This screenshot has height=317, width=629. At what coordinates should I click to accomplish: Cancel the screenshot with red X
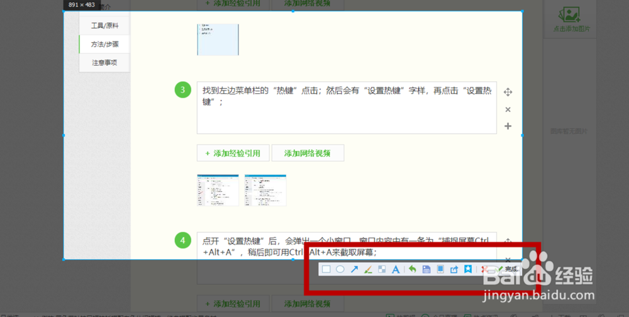(484, 269)
